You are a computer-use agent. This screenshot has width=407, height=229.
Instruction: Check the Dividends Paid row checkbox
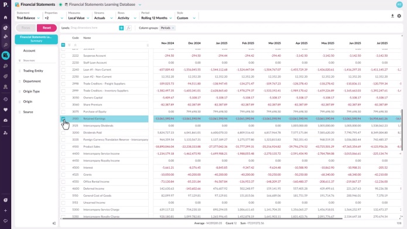63,133
